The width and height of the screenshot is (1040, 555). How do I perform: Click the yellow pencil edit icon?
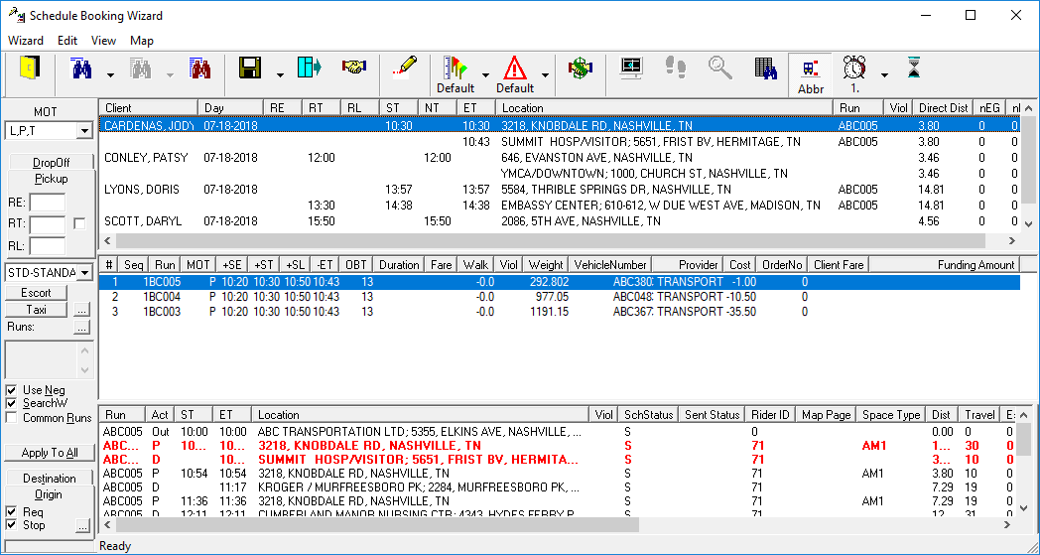coord(405,68)
